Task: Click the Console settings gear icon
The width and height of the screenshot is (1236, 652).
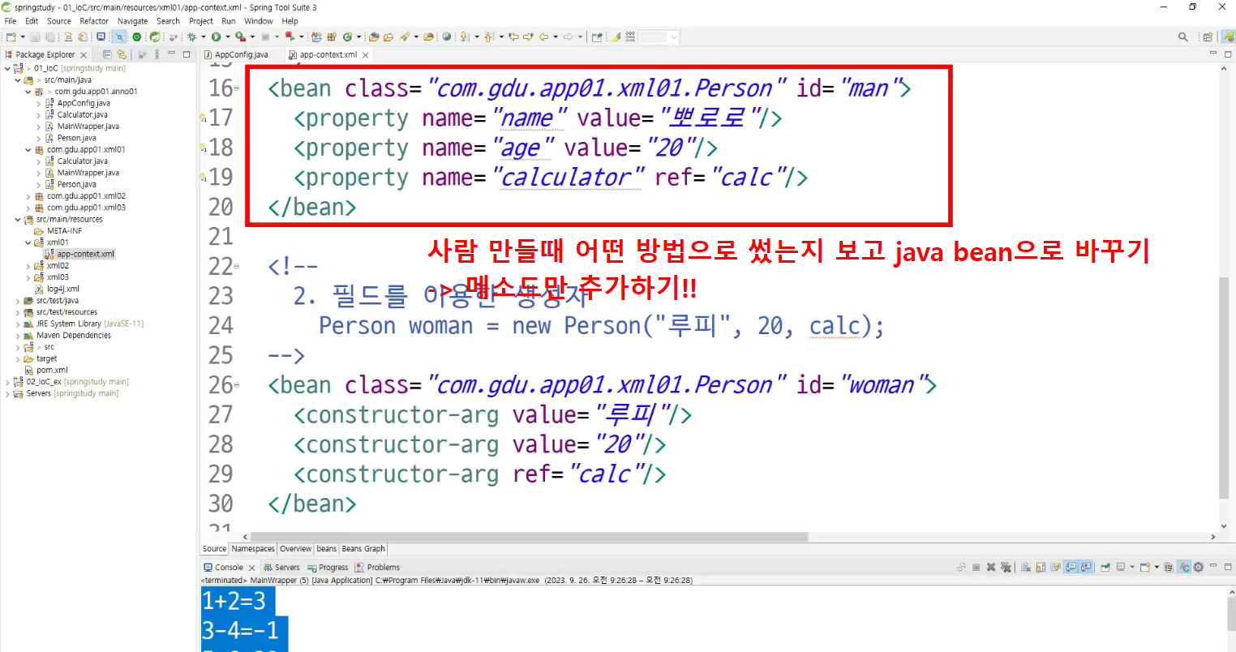Action: pos(1198,567)
